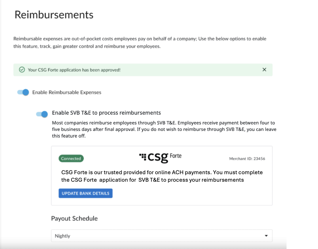Image resolution: width=318 pixels, height=249 pixels.
Task: Click the Forte wordmark beside csg
Action: 176,156
